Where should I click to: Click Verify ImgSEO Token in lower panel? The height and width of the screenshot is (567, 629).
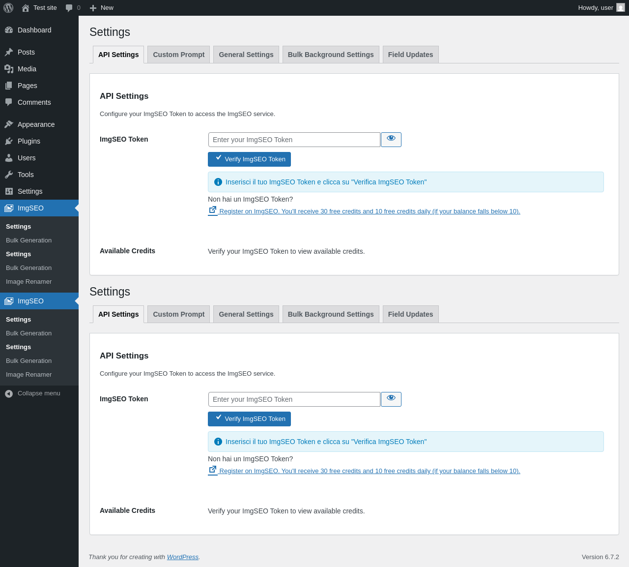[x=250, y=419]
